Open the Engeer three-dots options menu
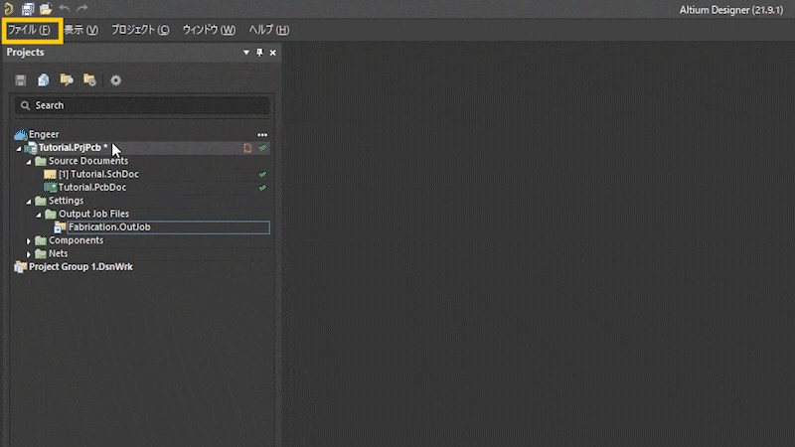The width and height of the screenshot is (795, 447). (262, 135)
